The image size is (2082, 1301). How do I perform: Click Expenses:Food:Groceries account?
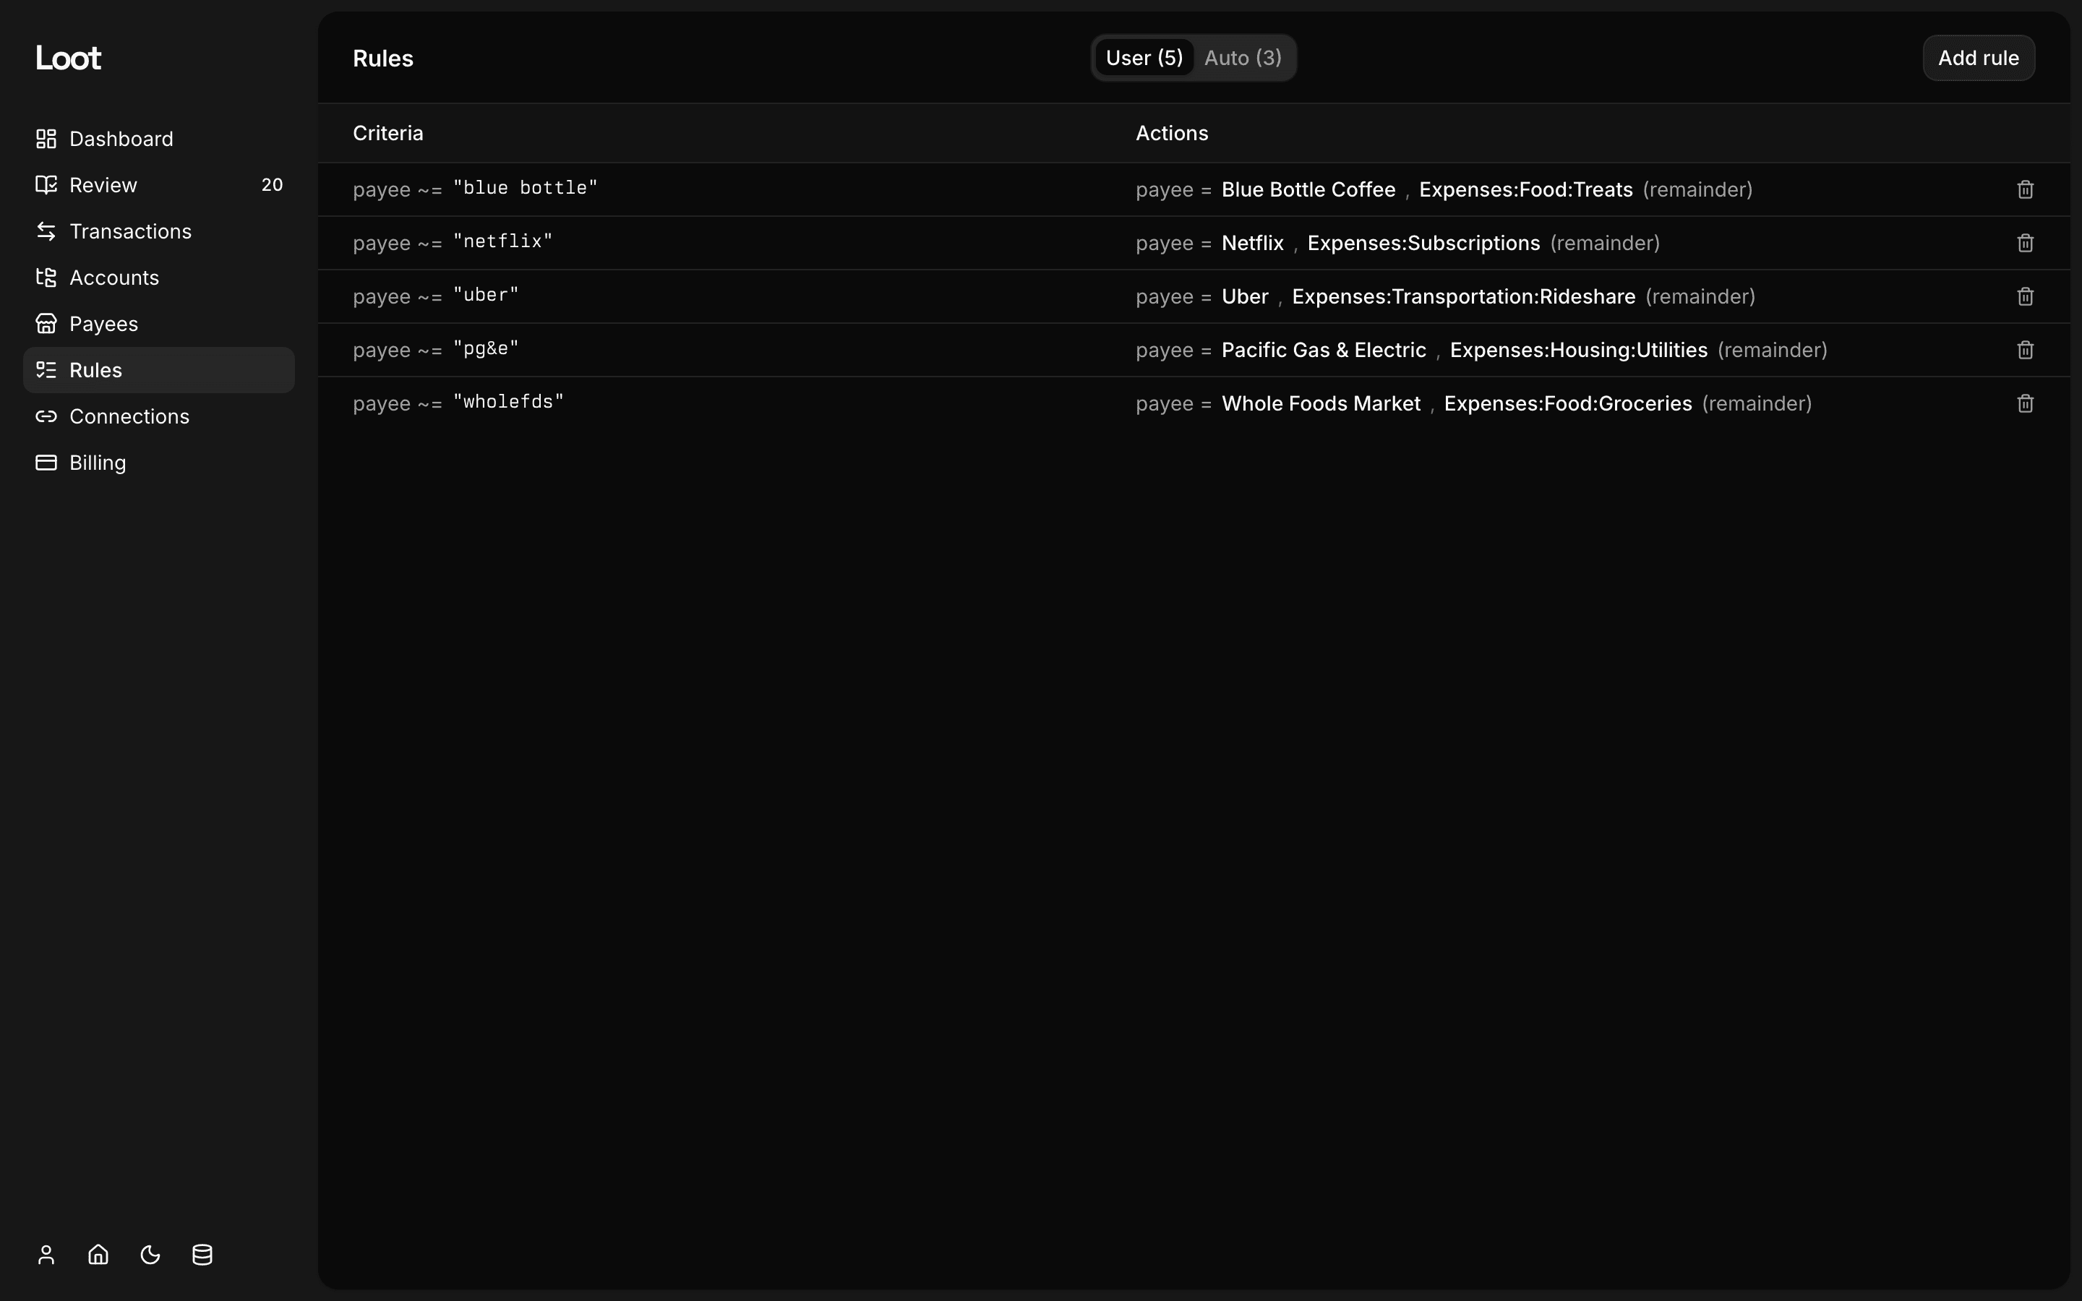[1567, 403]
